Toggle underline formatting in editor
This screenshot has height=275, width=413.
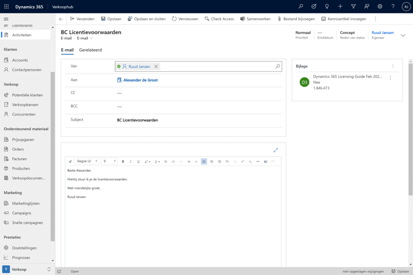point(138,161)
